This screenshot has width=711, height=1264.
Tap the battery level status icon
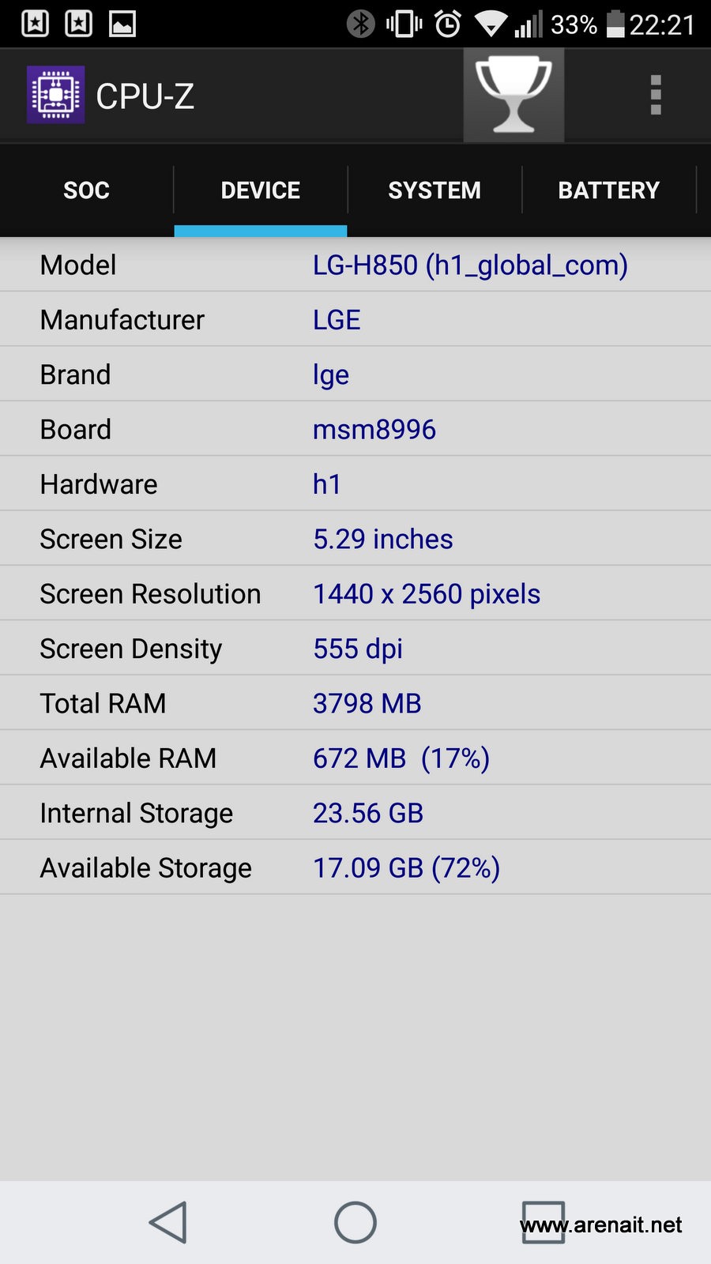[615, 24]
